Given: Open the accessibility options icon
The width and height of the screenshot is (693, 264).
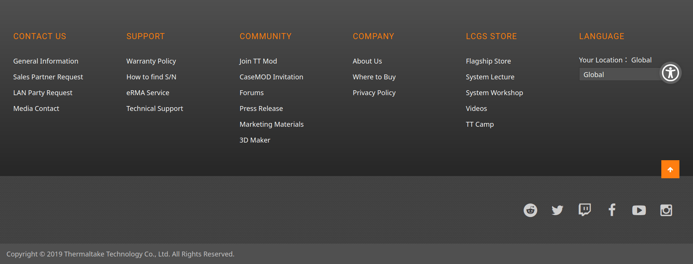Looking at the screenshot, I should [670, 73].
